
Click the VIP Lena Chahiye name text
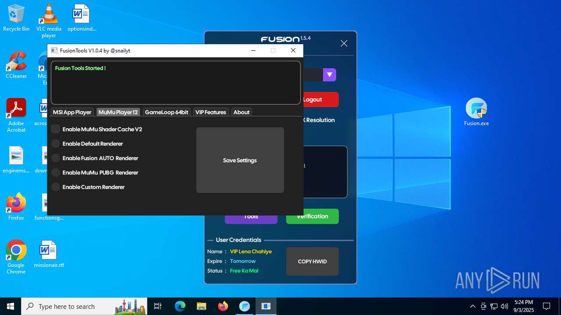coord(251,252)
